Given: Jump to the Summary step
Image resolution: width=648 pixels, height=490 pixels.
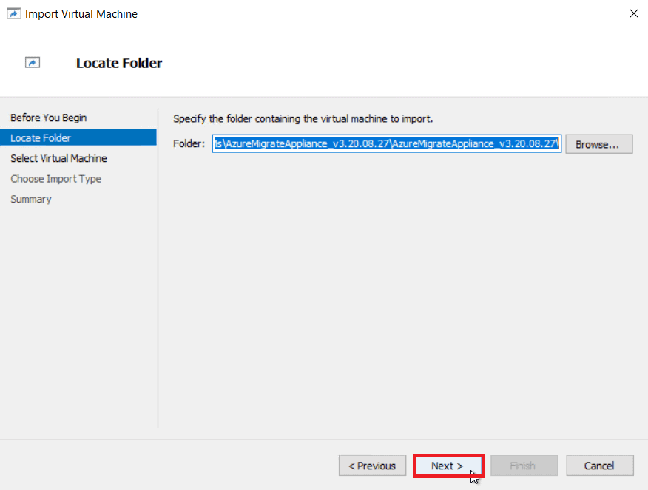Looking at the screenshot, I should click(30, 199).
